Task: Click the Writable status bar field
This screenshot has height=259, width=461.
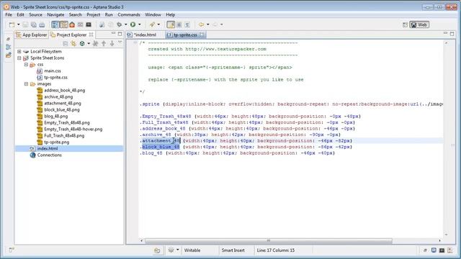Action: [192, 250]
